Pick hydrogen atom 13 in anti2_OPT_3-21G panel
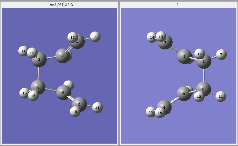The height and width of the screenshot is (146, 238). 32,53
